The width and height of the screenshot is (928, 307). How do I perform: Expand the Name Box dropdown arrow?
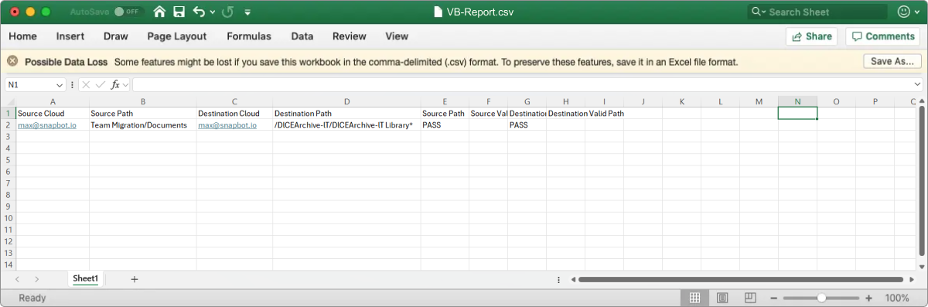(60, 84)
